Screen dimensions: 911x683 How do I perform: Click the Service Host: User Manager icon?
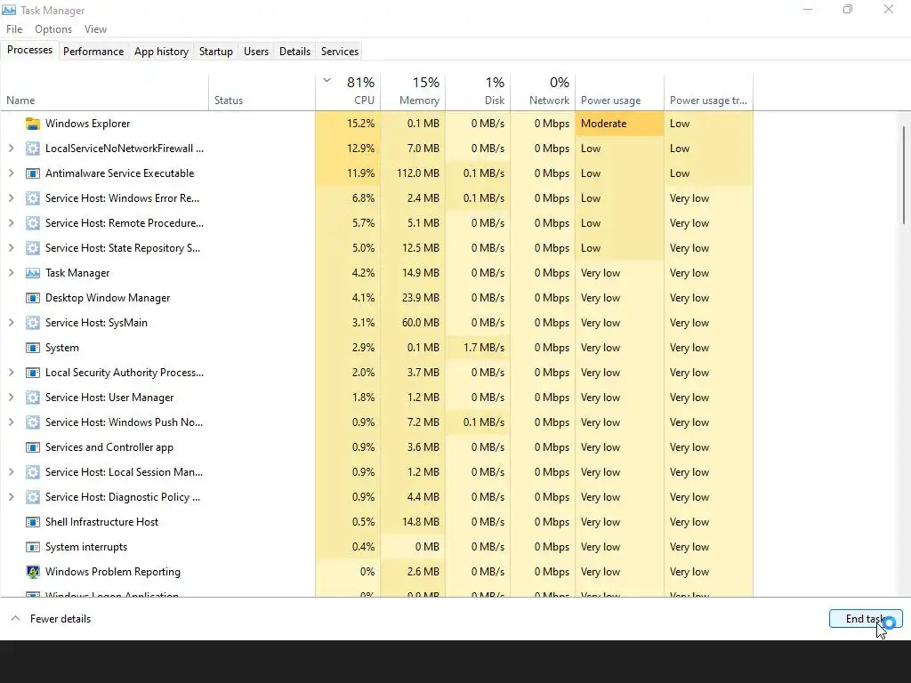[33, 398]
